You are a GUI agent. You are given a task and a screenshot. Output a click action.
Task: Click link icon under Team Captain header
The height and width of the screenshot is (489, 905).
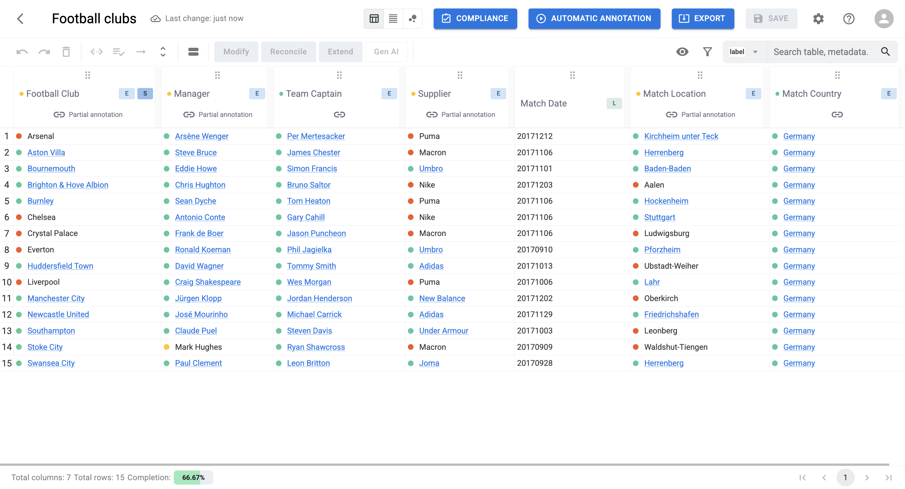[x=339, y=114]
